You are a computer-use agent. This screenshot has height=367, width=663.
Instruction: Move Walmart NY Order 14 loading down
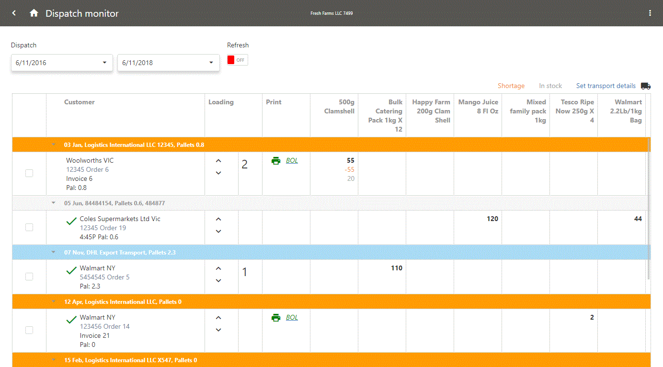[x=218, y=330]
